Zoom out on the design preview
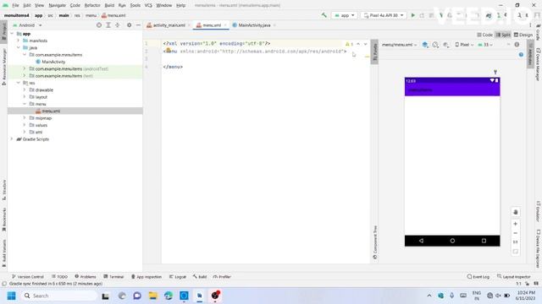The width and height of the screenshot is (542, 304). [516, 233]
